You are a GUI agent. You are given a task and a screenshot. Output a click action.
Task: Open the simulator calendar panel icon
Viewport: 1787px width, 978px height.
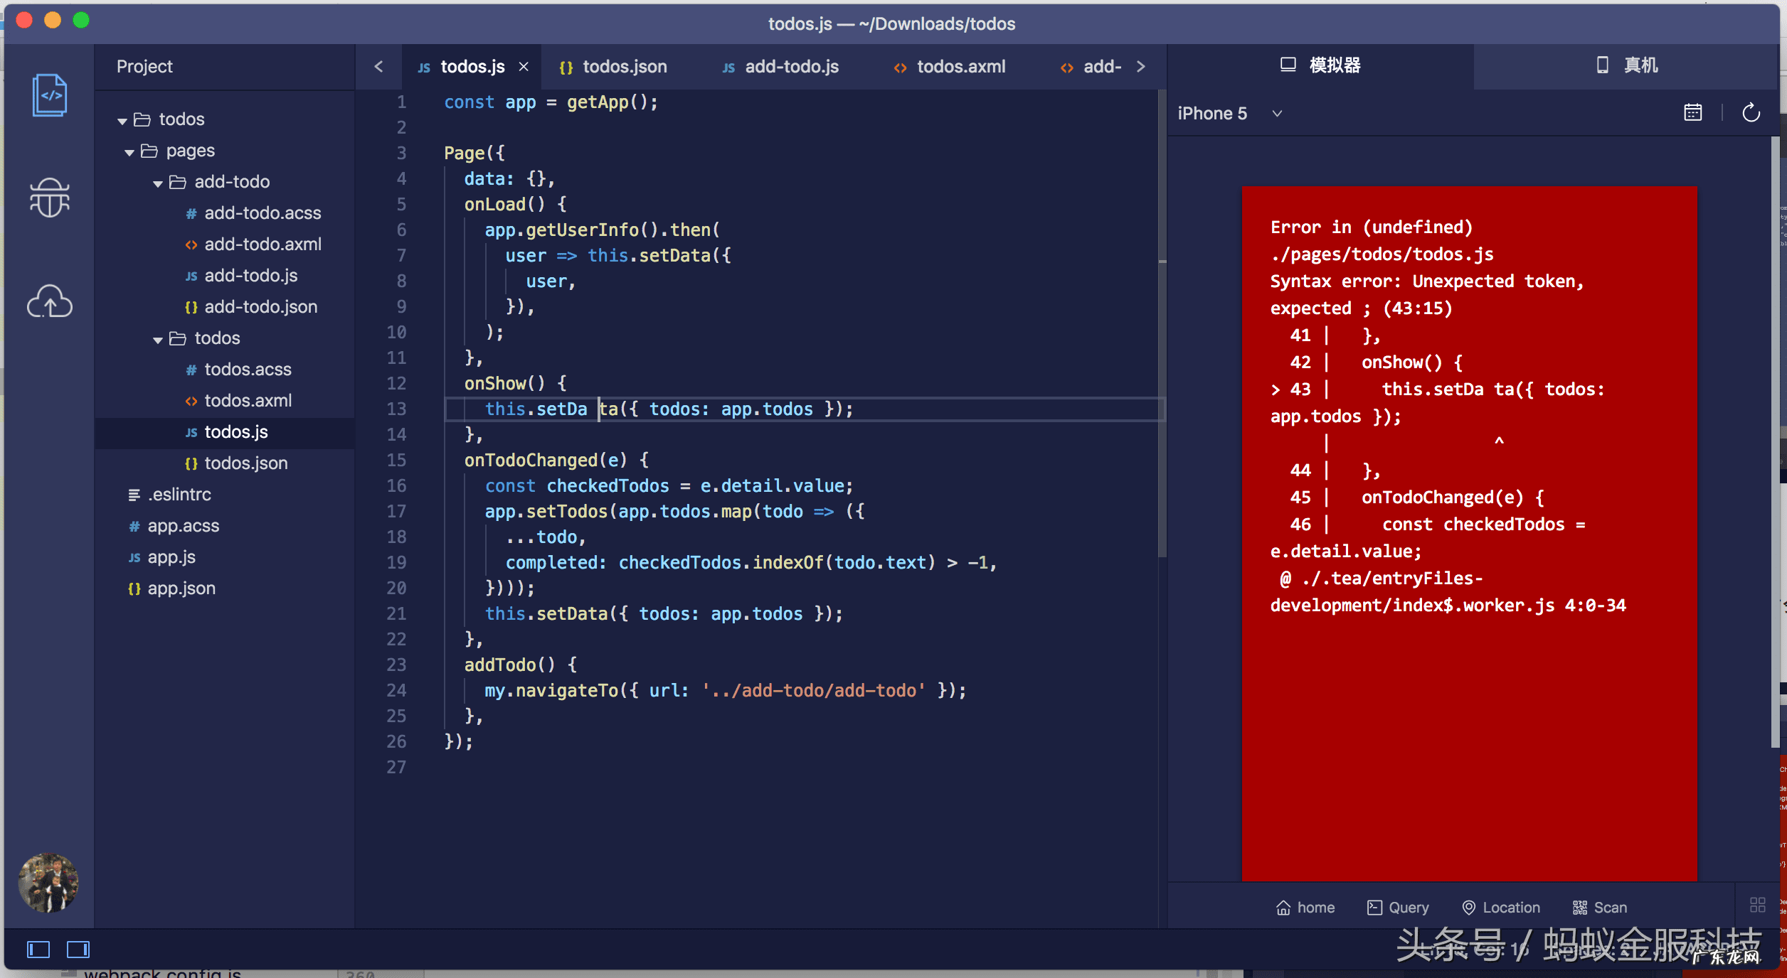click(x=1692, y=113)
